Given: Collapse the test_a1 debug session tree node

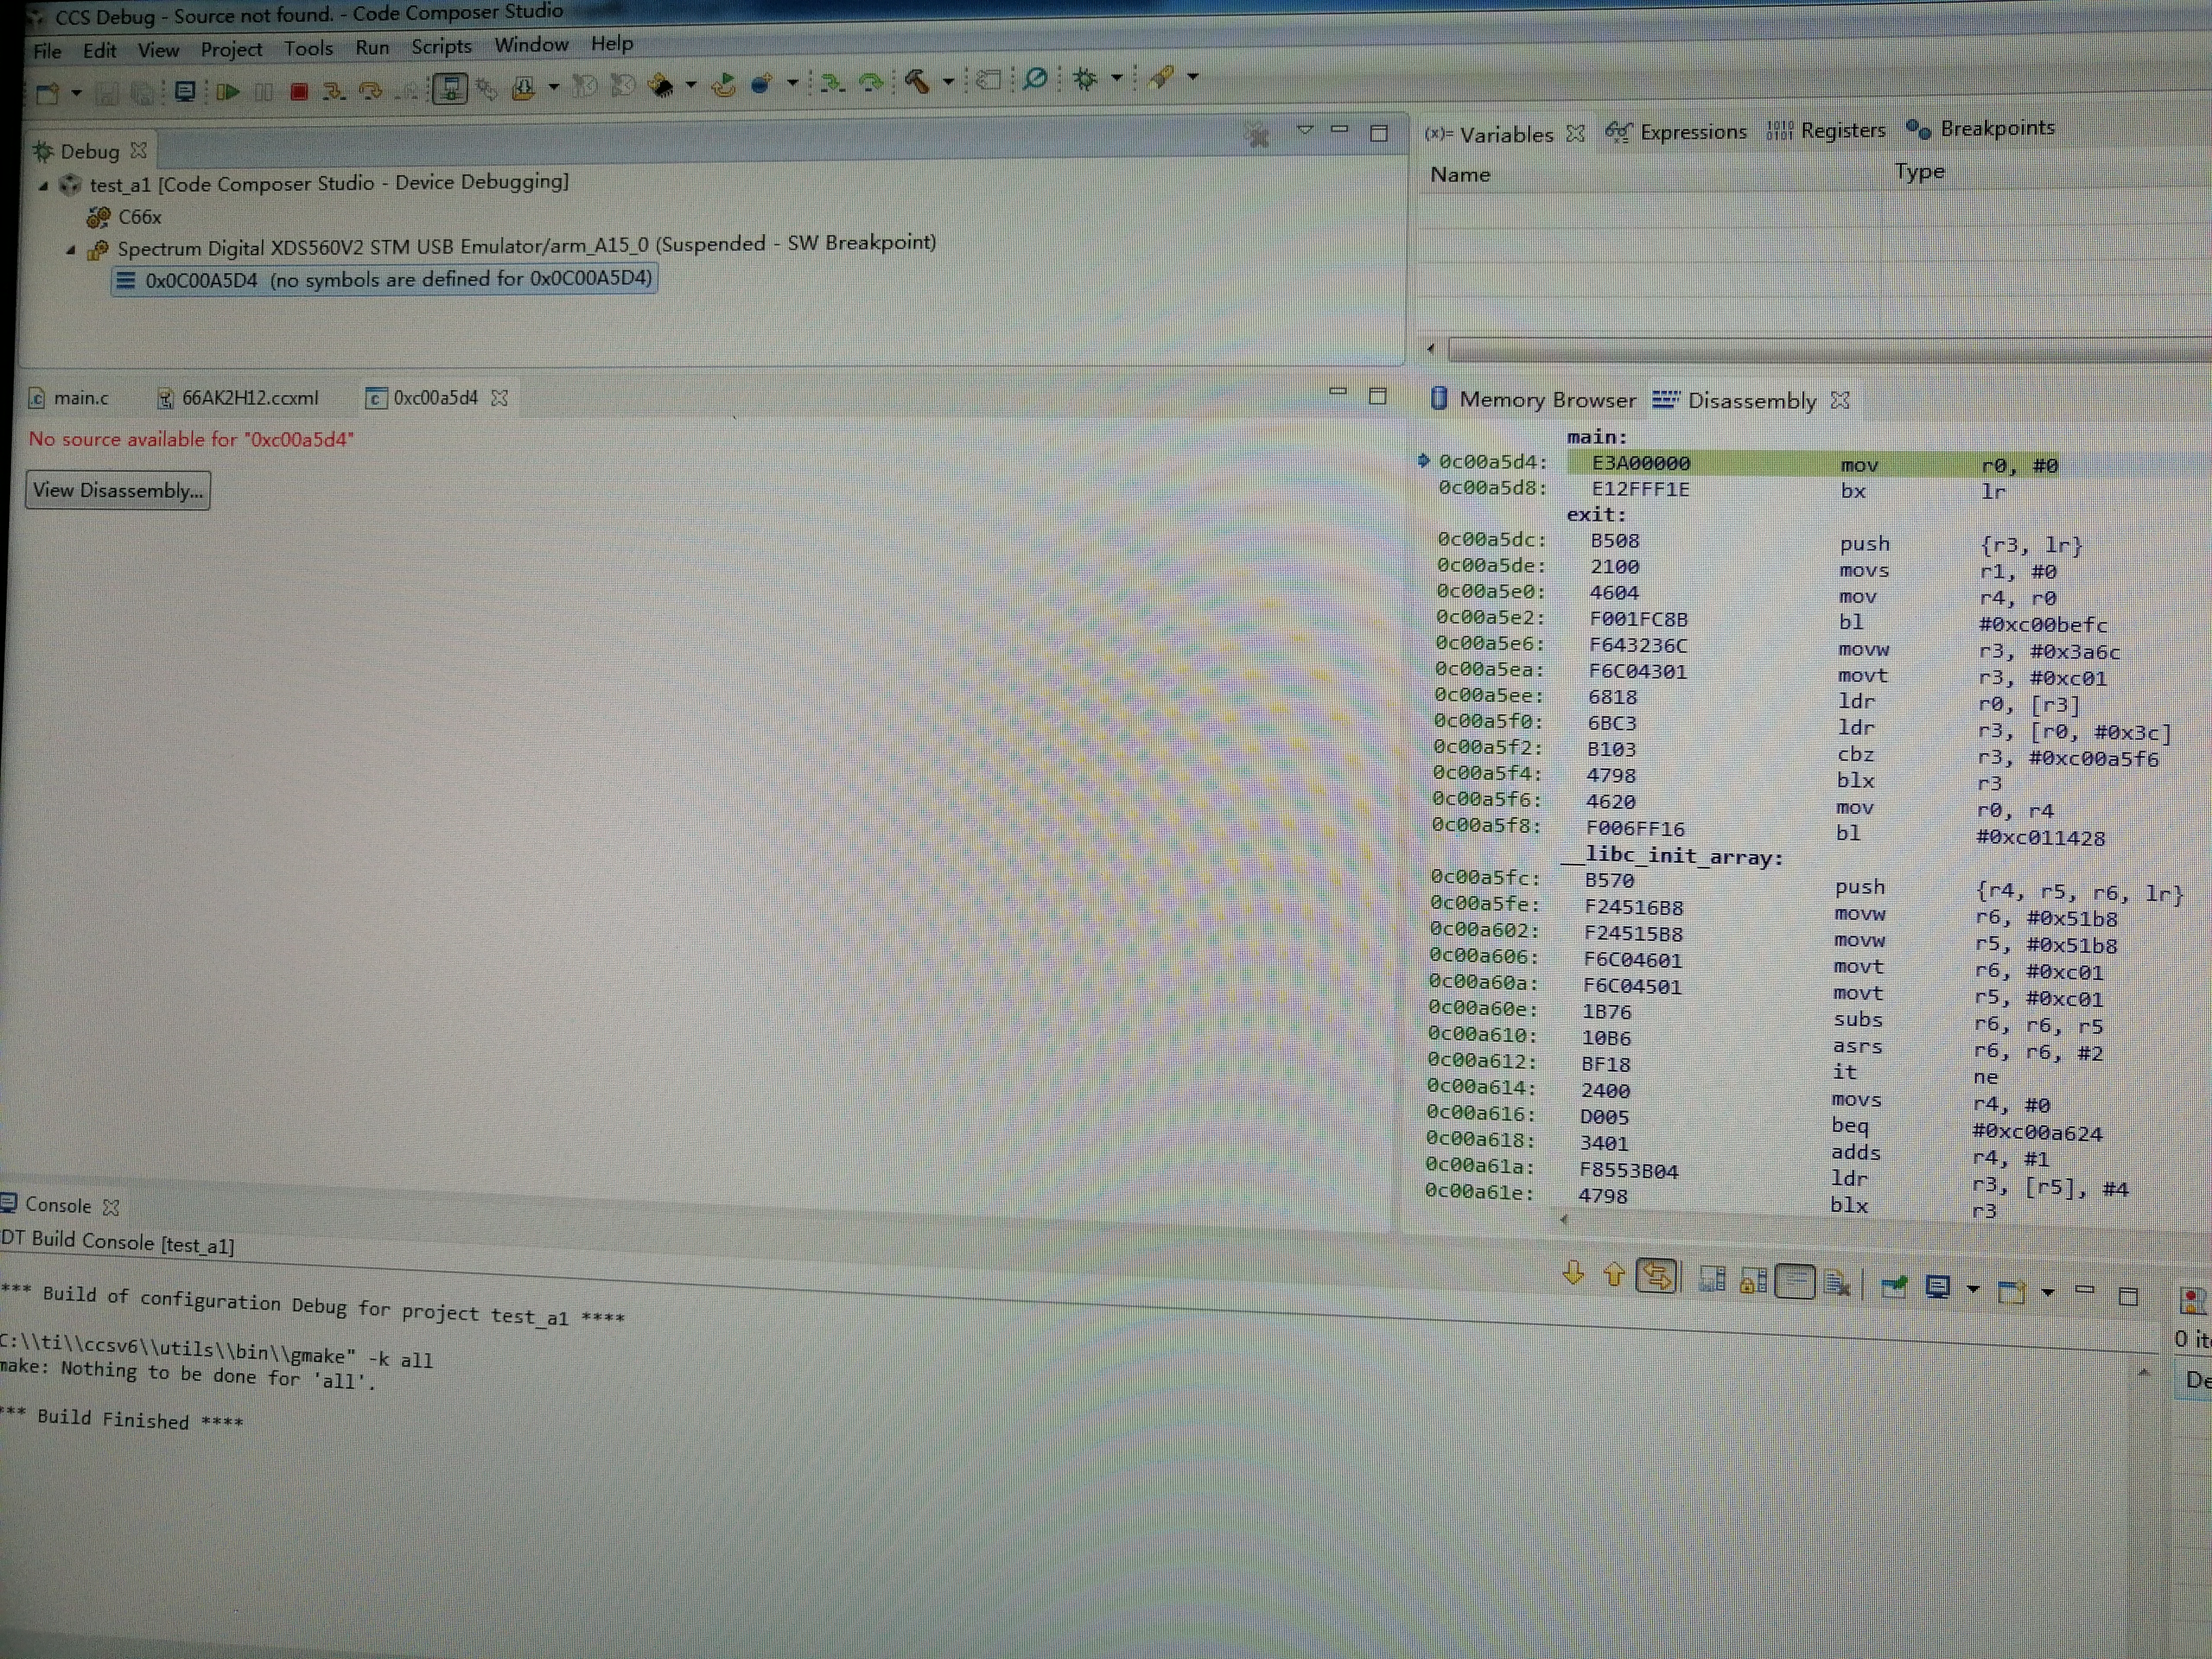Looking at the screenshot, I should (x=44, y=186).
